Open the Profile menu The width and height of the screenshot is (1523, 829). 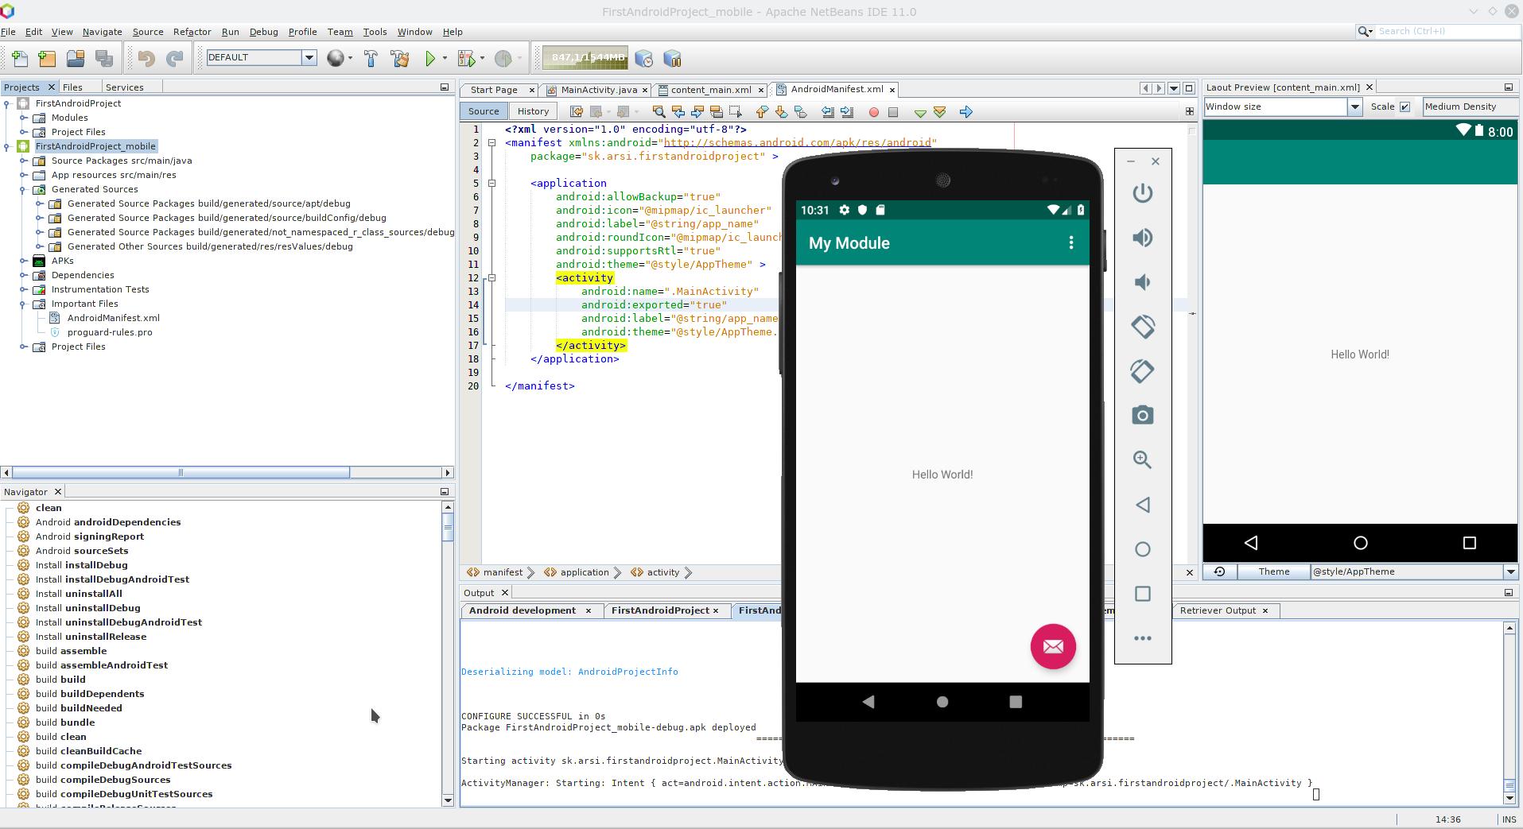coord(302,32)
